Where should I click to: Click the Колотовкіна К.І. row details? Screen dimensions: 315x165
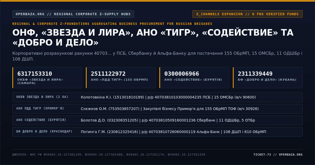[x=168, y=97]
